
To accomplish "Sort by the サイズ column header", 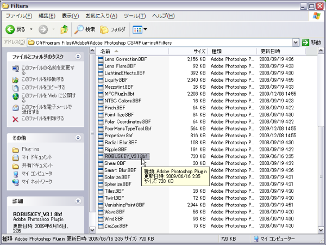I will 188,51.
